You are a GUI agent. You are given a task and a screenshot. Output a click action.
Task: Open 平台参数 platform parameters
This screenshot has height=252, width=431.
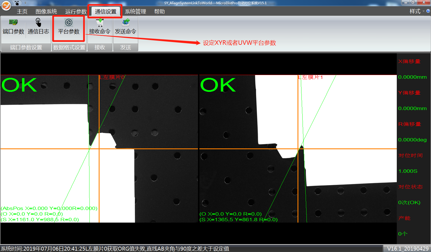coord(69,27)
